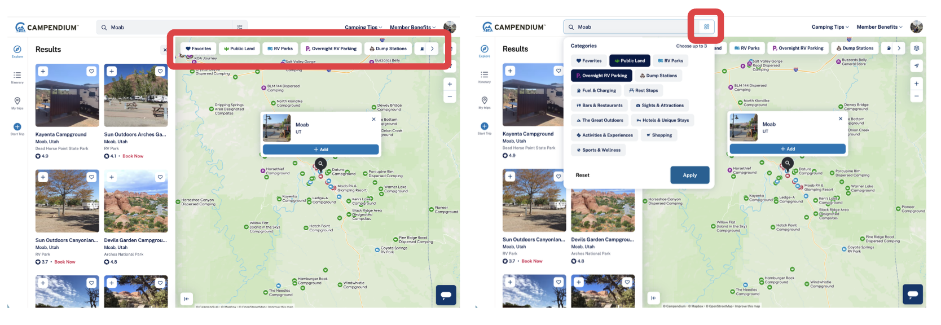
Task: Select Dump Stations chip inside red-highlighted bar
Action: coord(388,49)
